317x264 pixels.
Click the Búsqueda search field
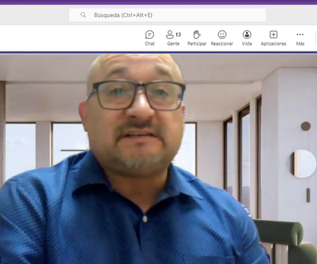tap(167, 15)
